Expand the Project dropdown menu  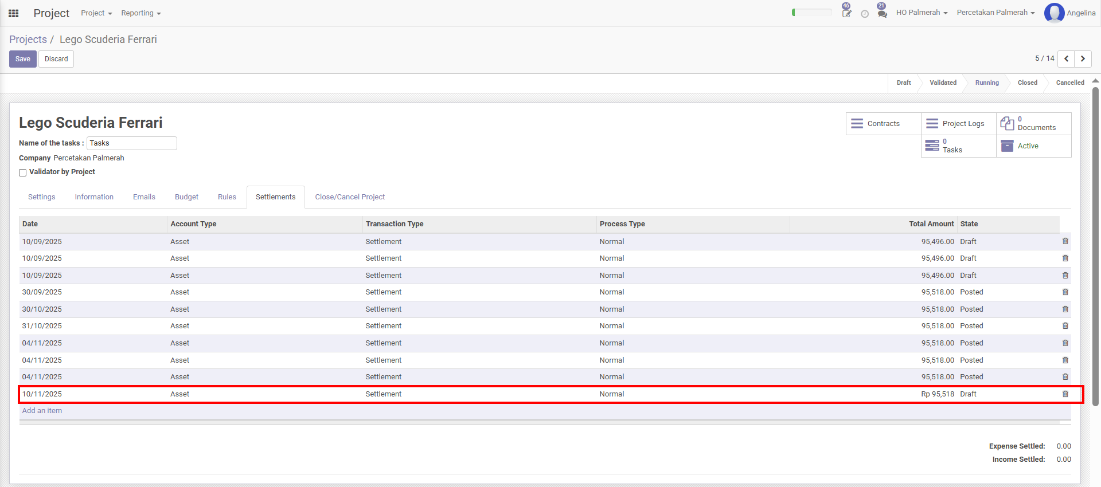tap(96, 13)
